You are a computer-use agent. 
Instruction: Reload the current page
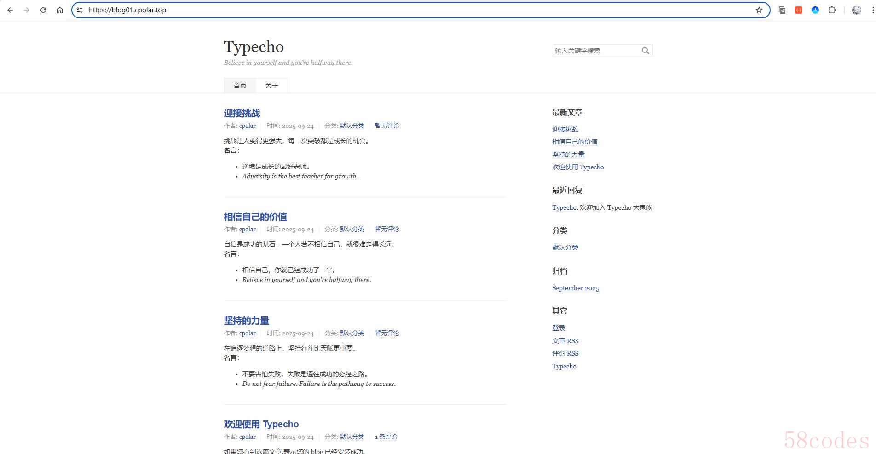click(43, 10)
